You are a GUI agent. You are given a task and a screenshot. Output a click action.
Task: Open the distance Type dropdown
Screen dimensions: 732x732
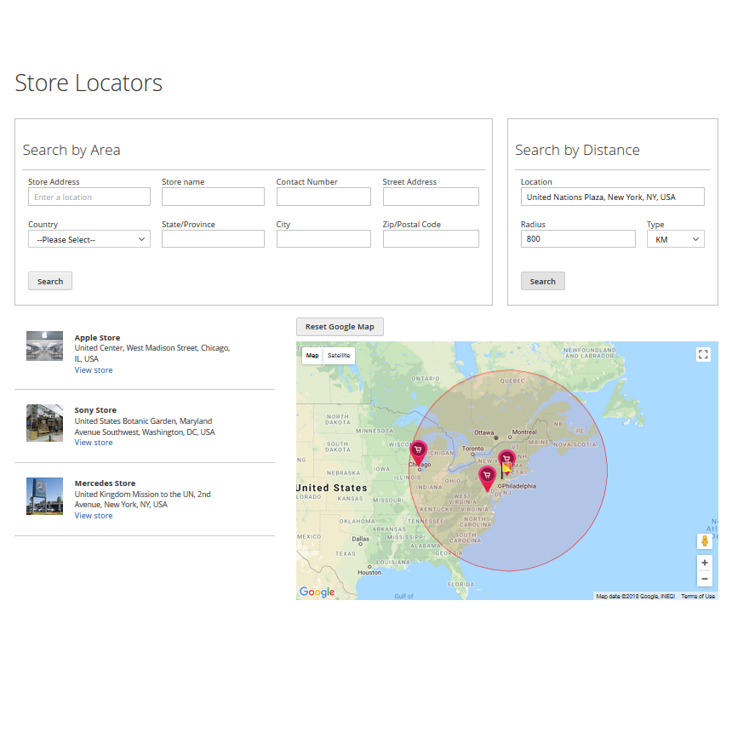676,239
